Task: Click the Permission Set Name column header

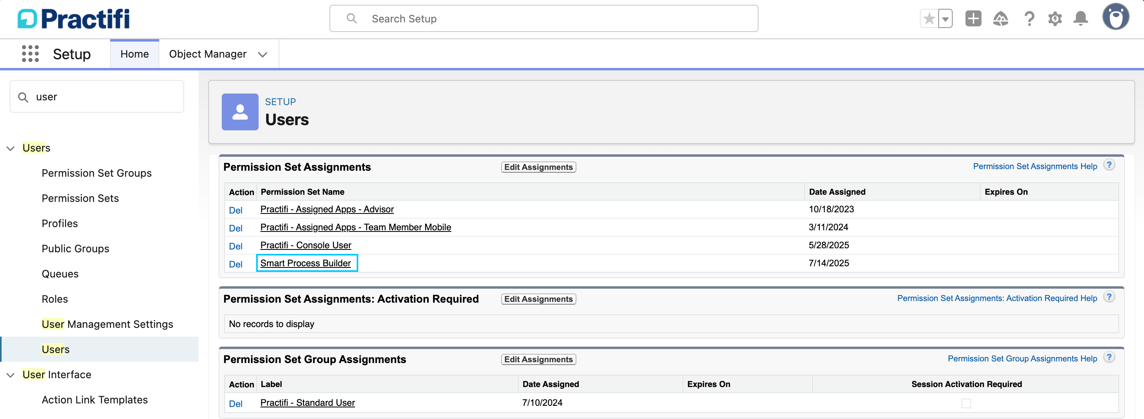Action: click(303, 192)
